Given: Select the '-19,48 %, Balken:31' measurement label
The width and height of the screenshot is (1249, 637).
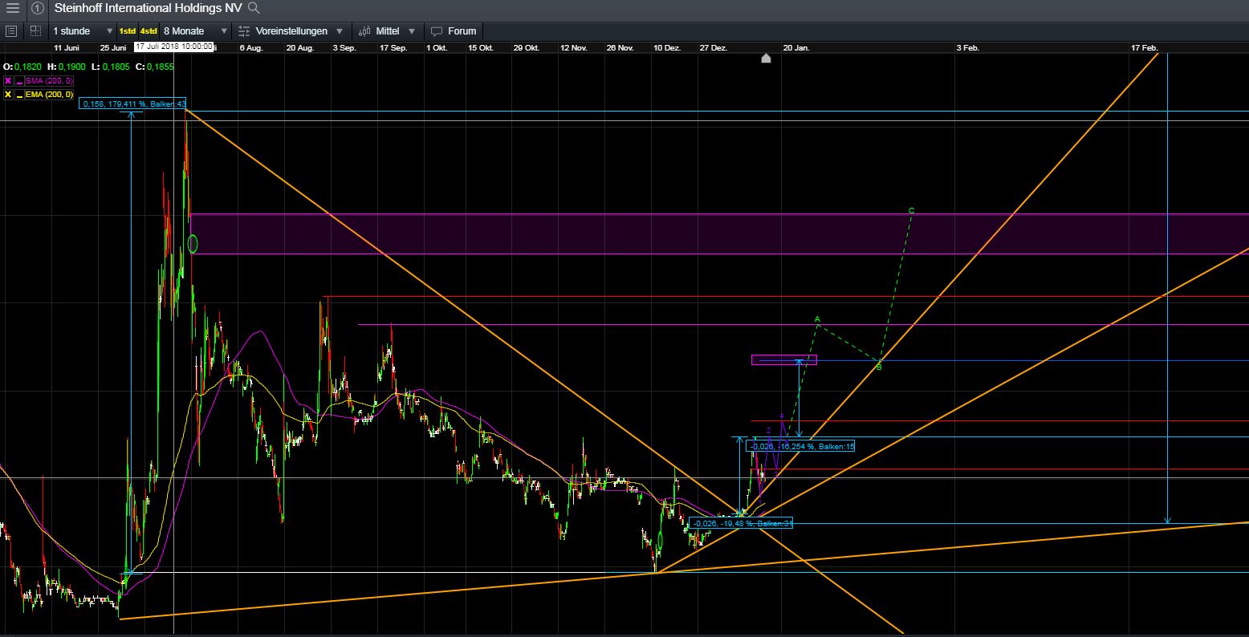Looking at the screenshot, I should (x=740, y=523).
